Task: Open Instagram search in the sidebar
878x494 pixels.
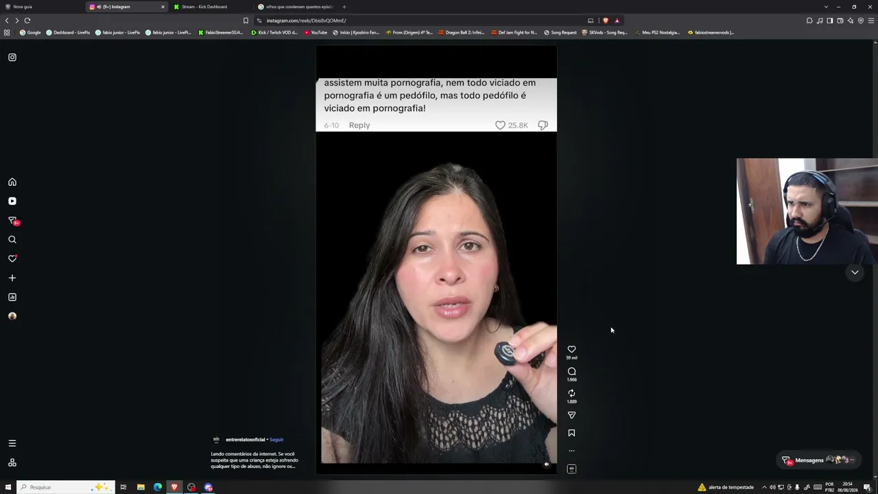Action: click(x=12, y=239)
